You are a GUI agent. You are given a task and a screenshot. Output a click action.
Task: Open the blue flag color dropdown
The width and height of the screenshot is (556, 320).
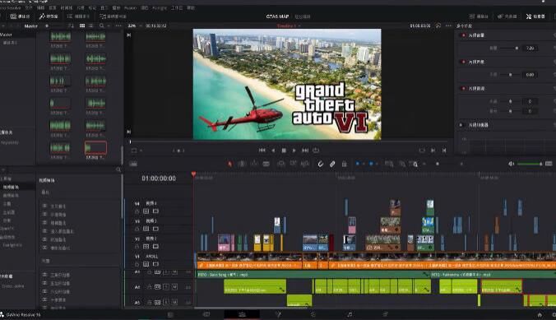point(364,164)
